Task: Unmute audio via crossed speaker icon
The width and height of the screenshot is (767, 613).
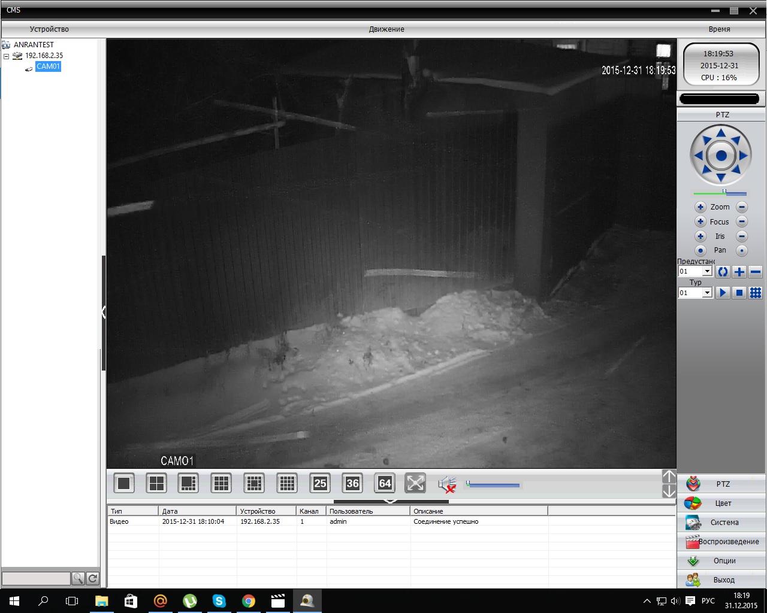Action: click(x=447, y=484)
